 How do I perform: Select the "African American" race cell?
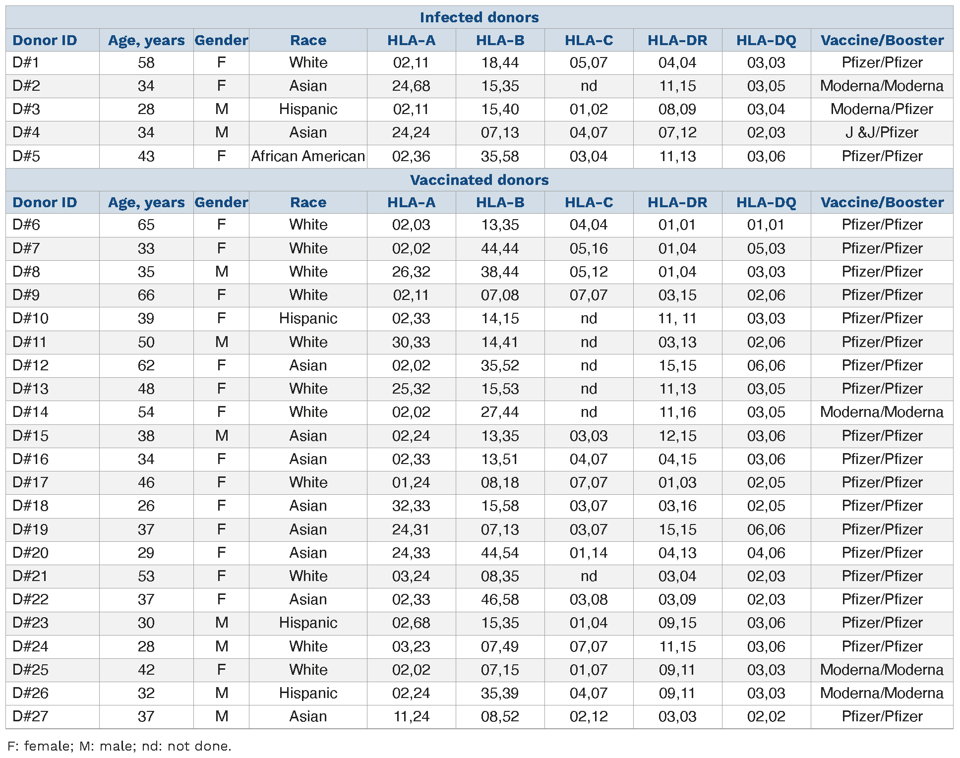[308, 156]
